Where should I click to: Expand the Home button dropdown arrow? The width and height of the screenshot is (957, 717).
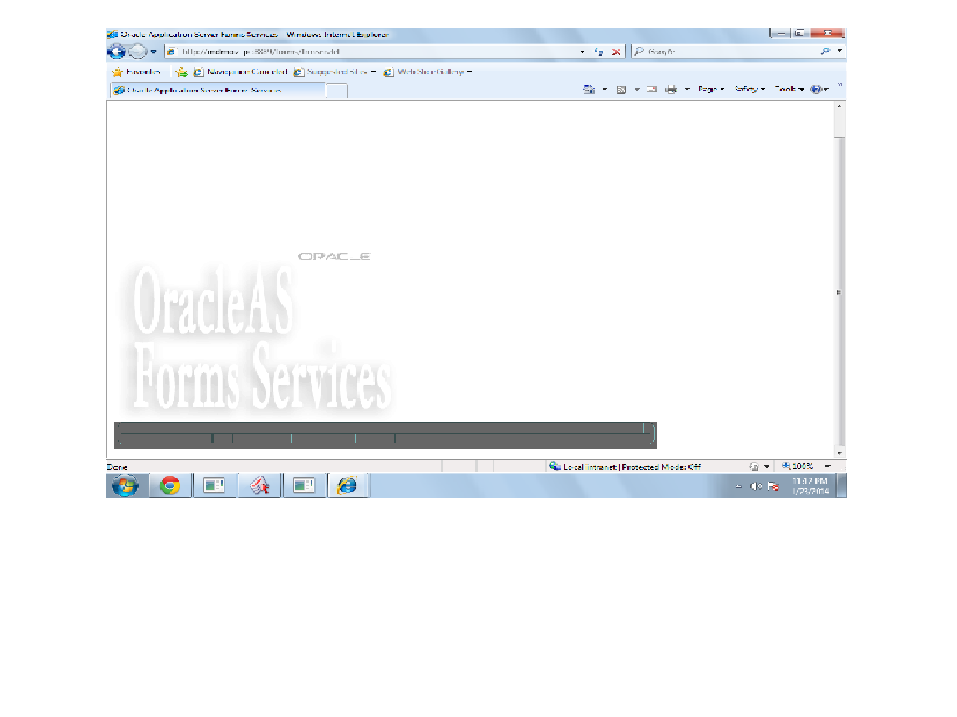click(x=605, y=89)
